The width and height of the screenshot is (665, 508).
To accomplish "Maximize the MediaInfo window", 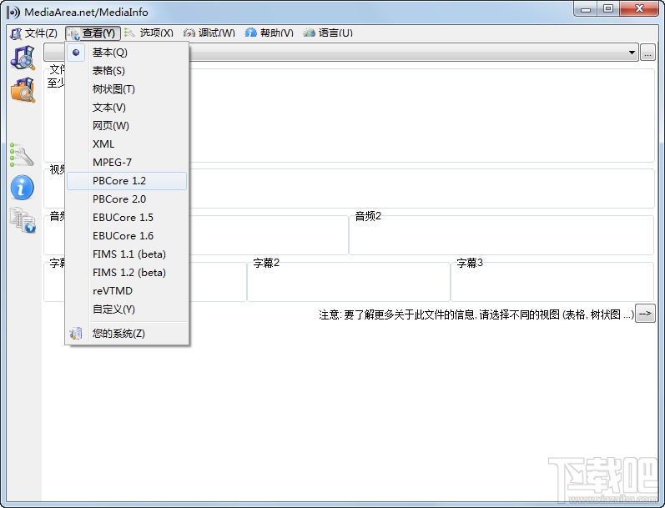I will 608,9.
